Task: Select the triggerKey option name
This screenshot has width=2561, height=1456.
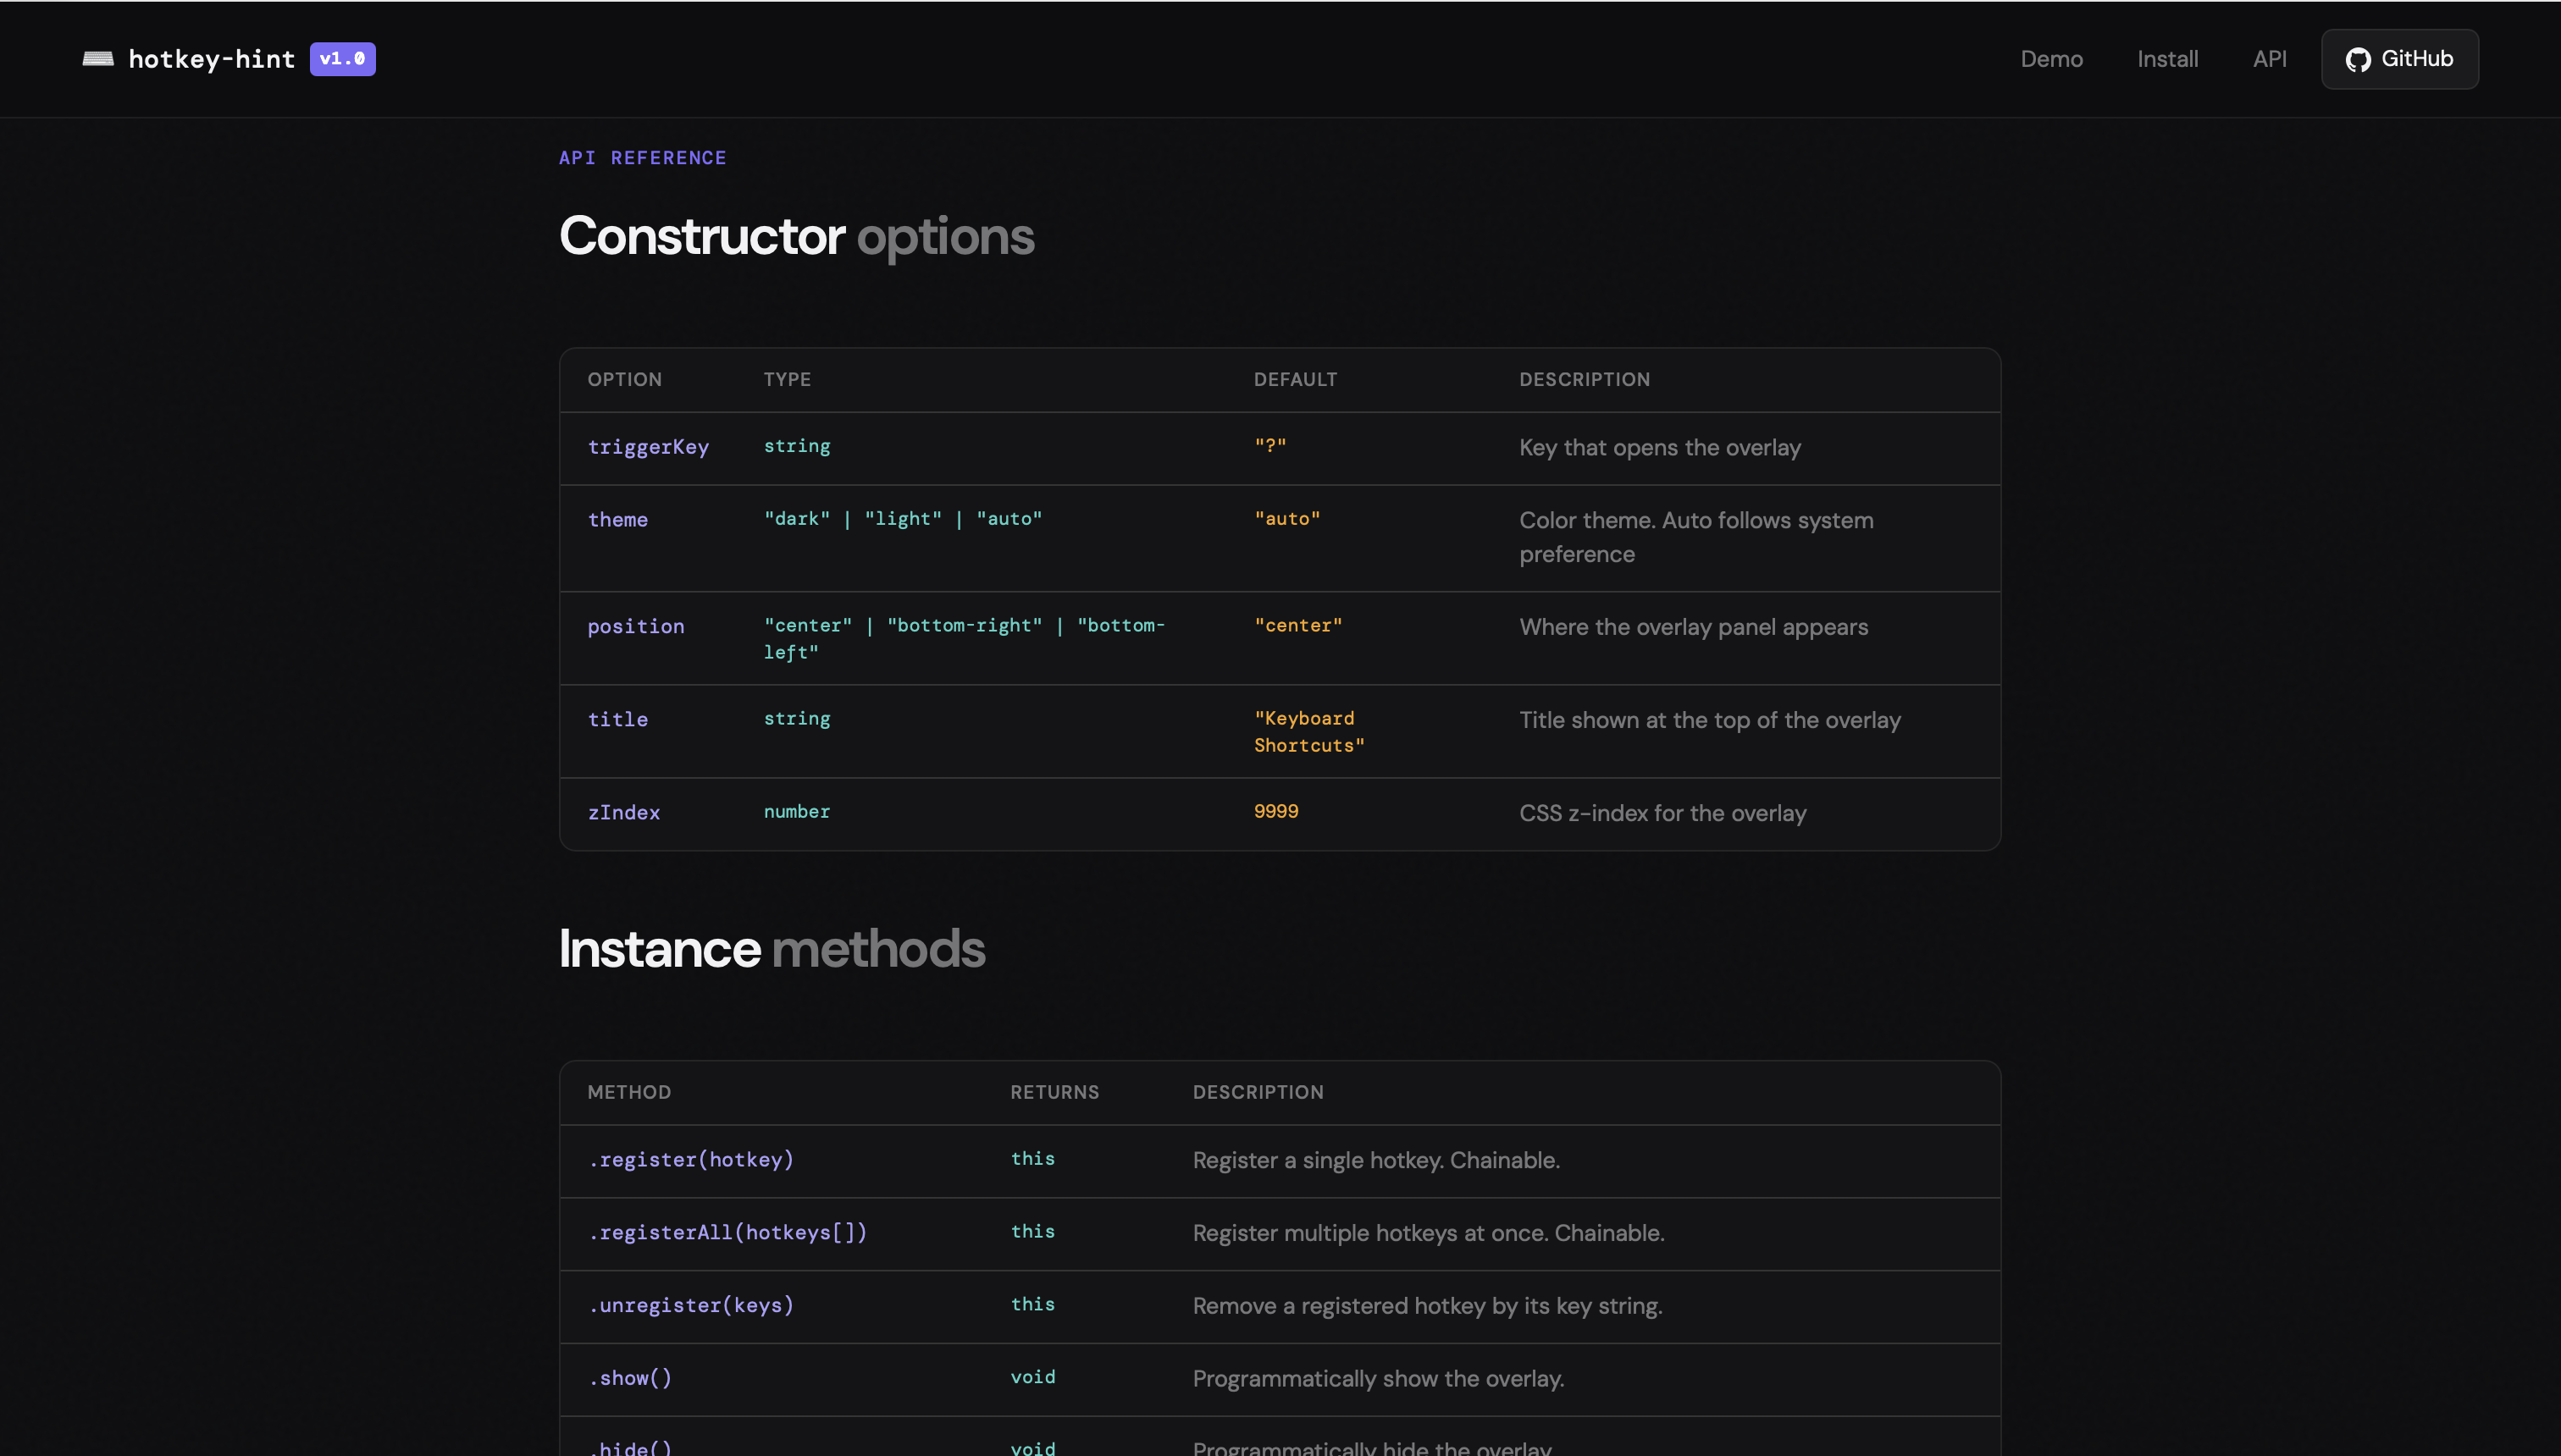Action: point(648,447)
